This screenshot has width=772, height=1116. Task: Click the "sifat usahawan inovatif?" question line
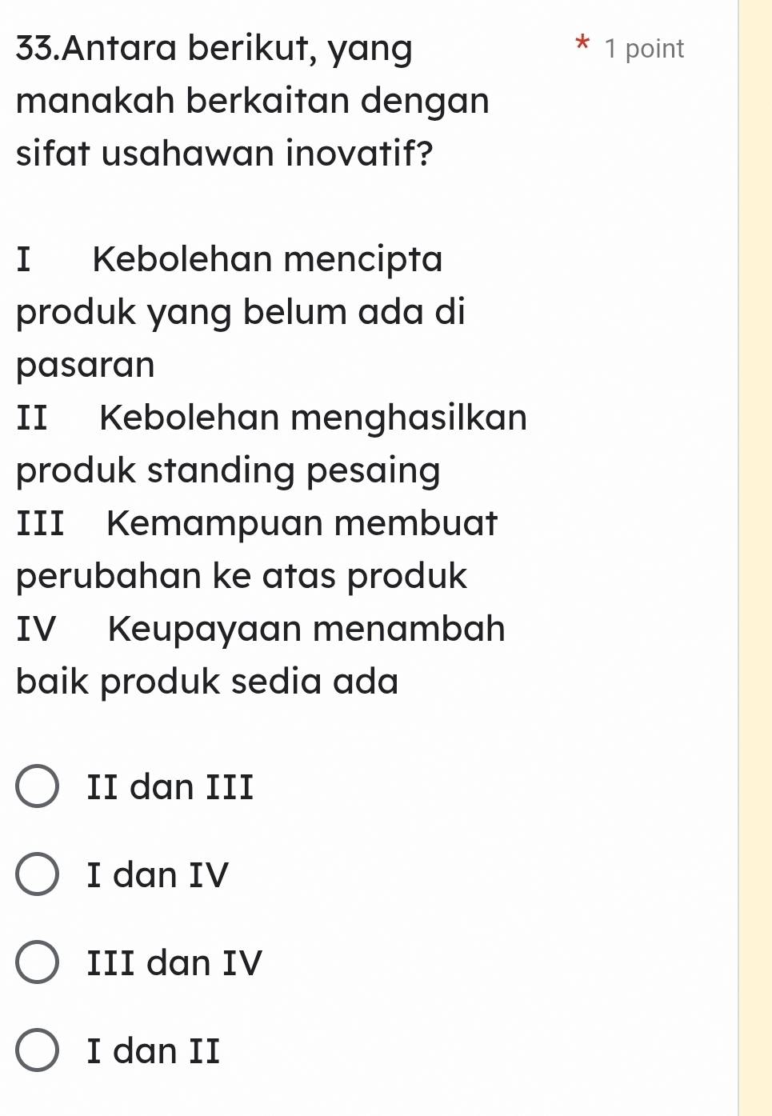point(224,154)
